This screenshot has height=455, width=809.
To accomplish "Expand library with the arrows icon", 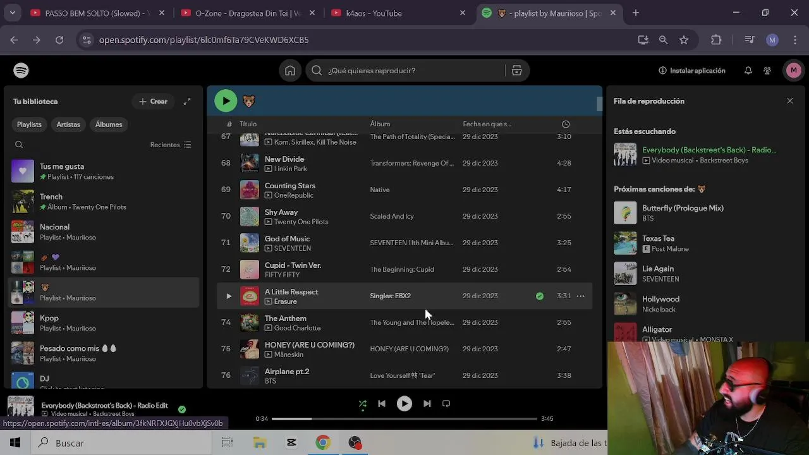I will pos(187,101).
